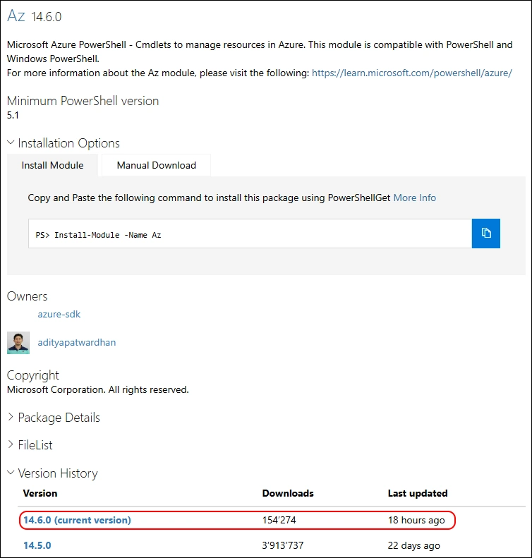Open adityapatwardhan owner profile link

[x=77, y=342]
